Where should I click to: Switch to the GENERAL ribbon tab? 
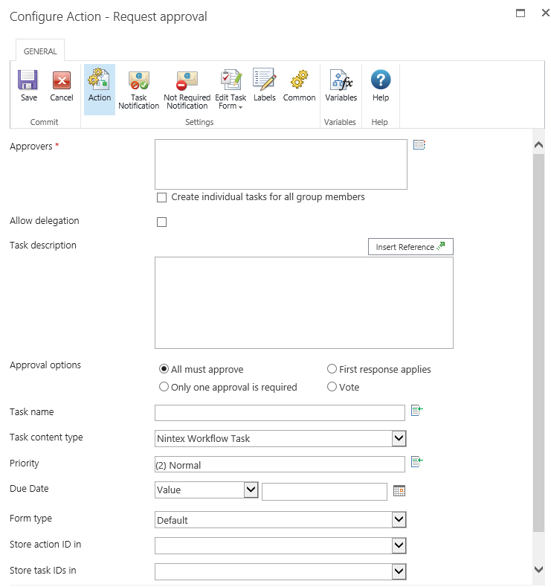40,51
